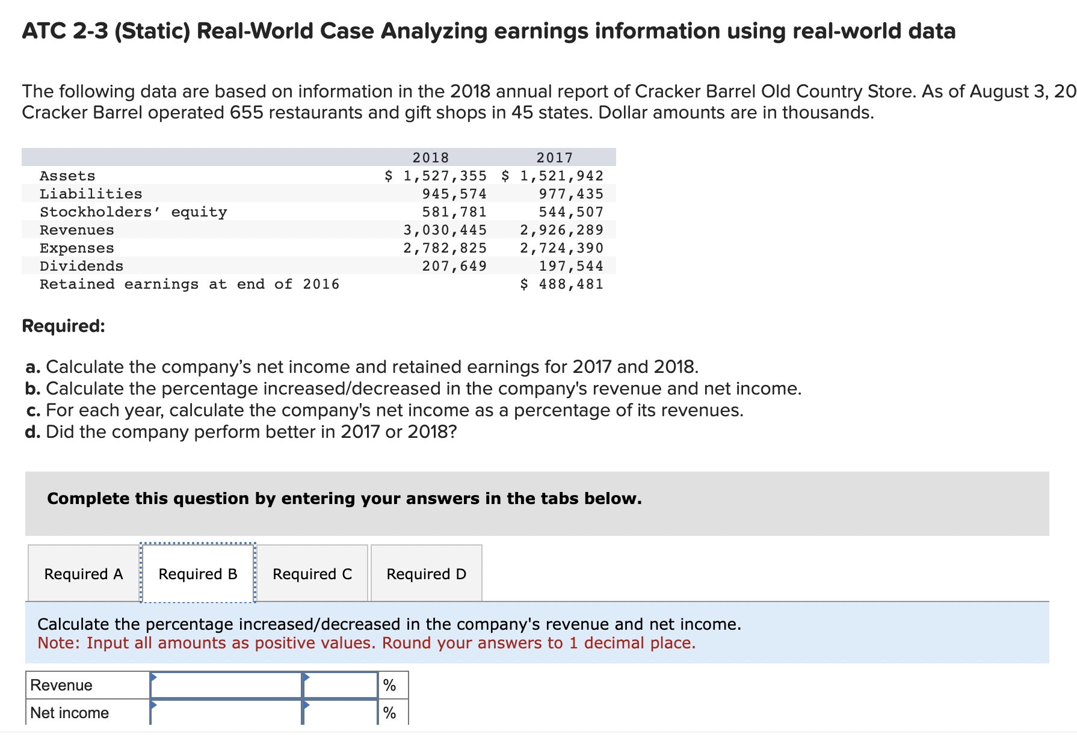Click the blue flag marker in Revenue cell
The height and width of the screenshot is (735, 1077).
(x=154, y=677)
